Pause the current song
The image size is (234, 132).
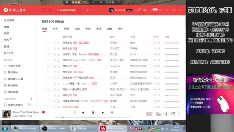pyautogui.click(x=93, y=113)
